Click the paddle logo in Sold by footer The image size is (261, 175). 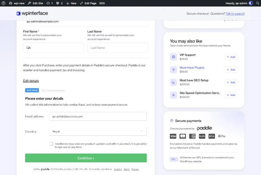(45, 169)
